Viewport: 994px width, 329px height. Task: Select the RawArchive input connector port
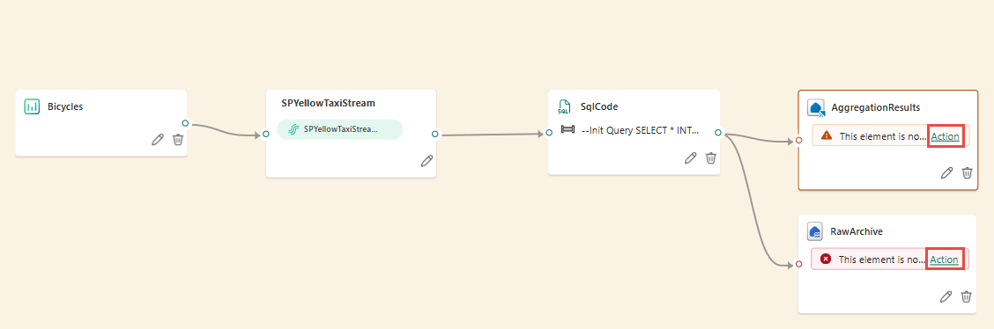coord(798,265)
